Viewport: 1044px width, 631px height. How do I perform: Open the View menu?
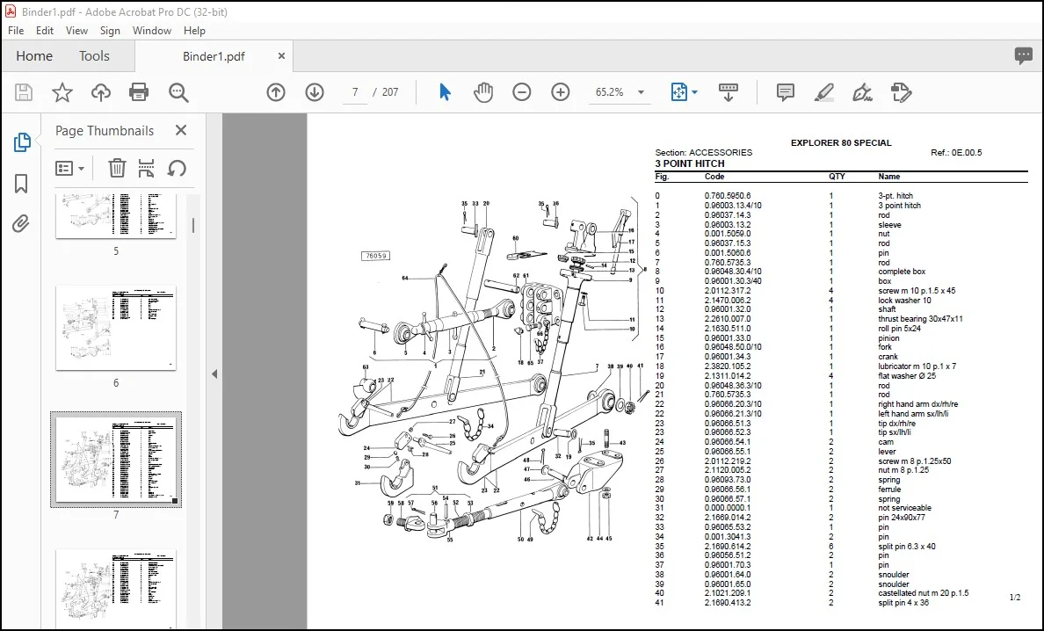[x=76, y=31]
